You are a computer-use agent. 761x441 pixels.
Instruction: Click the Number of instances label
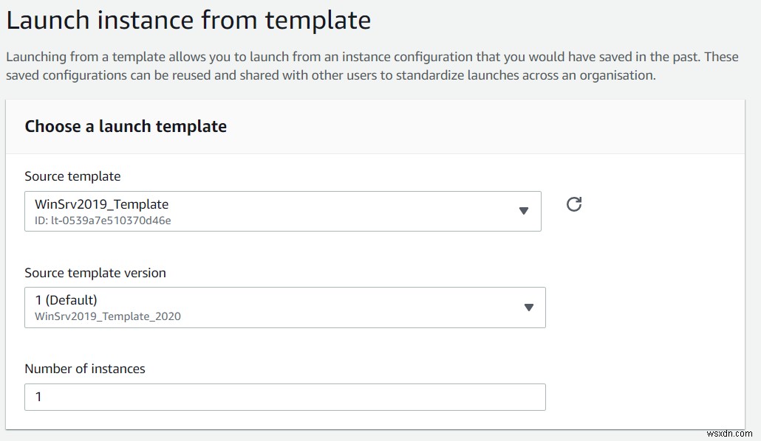point(85,369)
